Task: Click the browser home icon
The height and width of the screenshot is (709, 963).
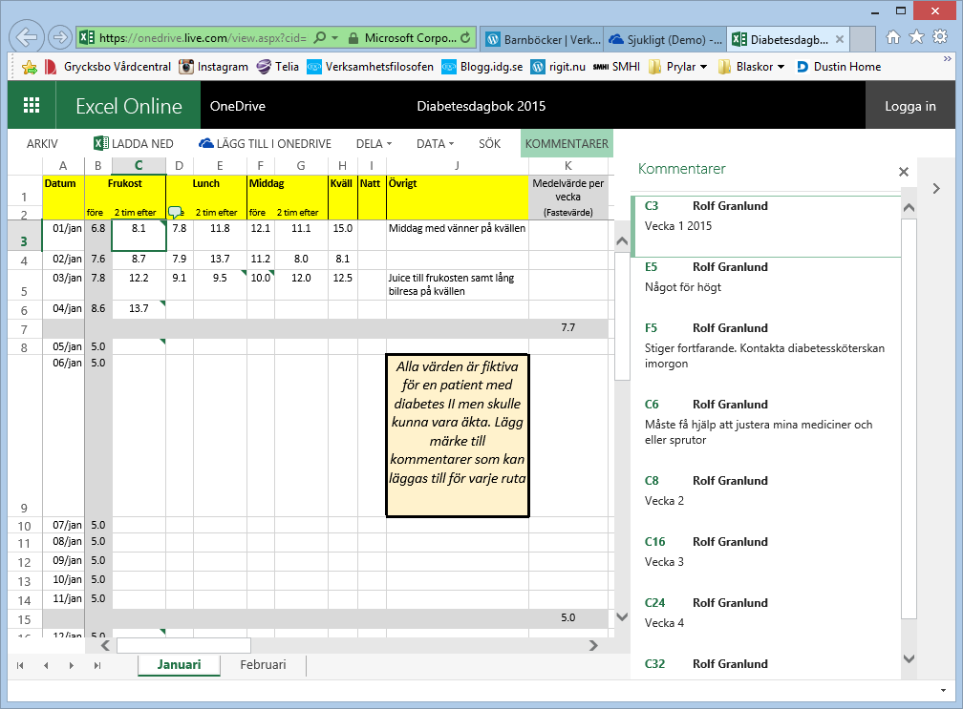Action: point(892,37)
